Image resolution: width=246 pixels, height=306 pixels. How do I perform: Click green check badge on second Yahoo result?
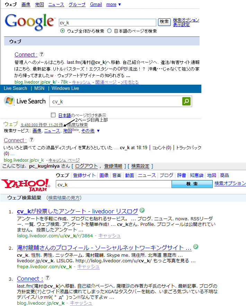click(x=196, y=247)
